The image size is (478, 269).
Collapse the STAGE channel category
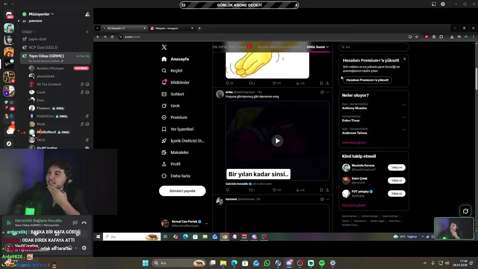point(28,32)
